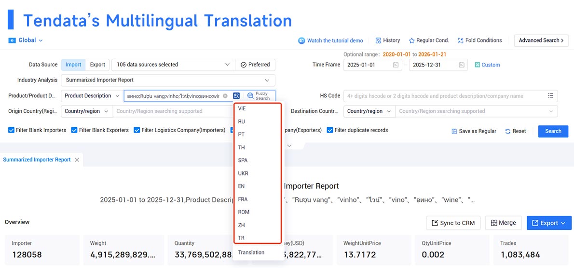
Task: Expand Summarized Importer Report dropdown
Action: click(168, 80)
